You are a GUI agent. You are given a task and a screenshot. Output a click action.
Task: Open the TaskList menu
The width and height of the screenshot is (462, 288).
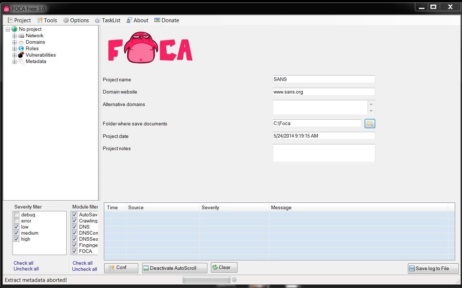107,20
